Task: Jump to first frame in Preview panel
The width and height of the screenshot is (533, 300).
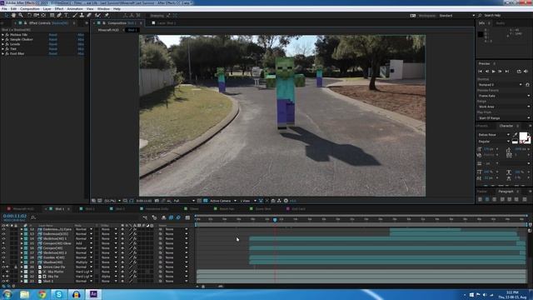Action: click(x=481, y=72)
